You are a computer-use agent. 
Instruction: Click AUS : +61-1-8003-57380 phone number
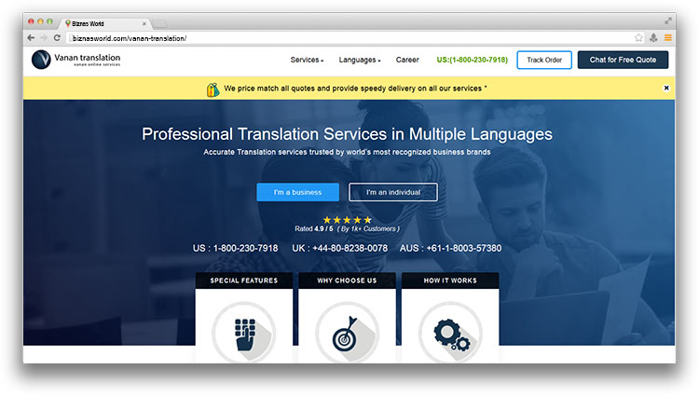(451, 248)
